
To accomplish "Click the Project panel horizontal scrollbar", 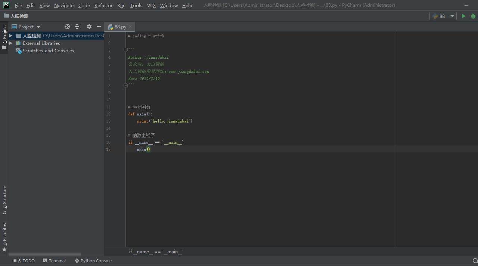I will tap(45, 254).
